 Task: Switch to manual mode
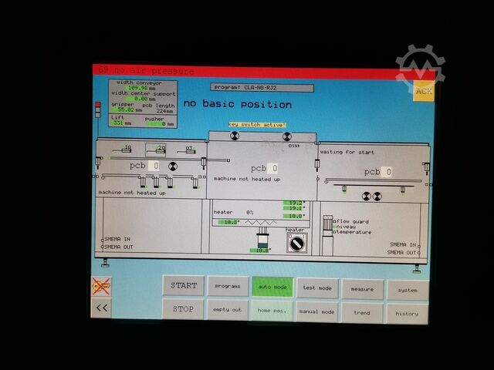click(317, 311)
